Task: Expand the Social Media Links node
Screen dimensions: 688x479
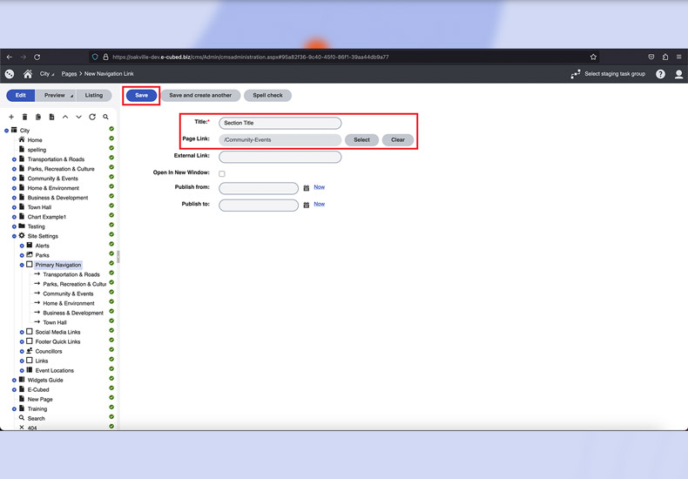Action: pos(22,332)
